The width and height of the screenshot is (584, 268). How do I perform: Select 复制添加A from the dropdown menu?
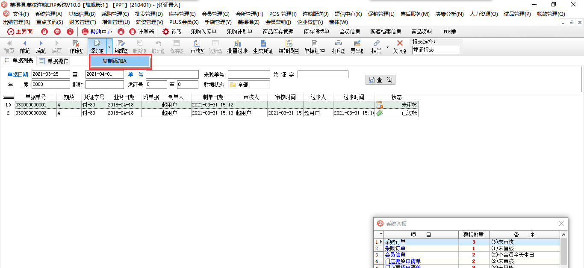tap(121, 61)
